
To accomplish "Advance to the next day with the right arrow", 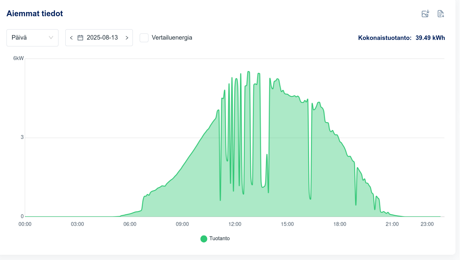I will point(127,38).
